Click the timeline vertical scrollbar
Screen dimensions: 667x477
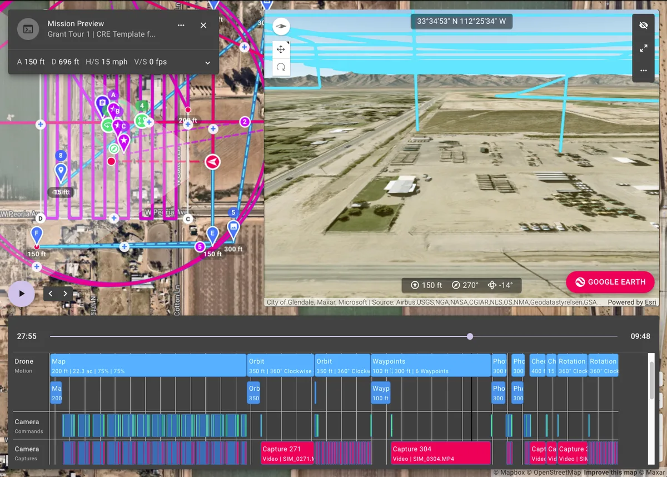point(652,381)
